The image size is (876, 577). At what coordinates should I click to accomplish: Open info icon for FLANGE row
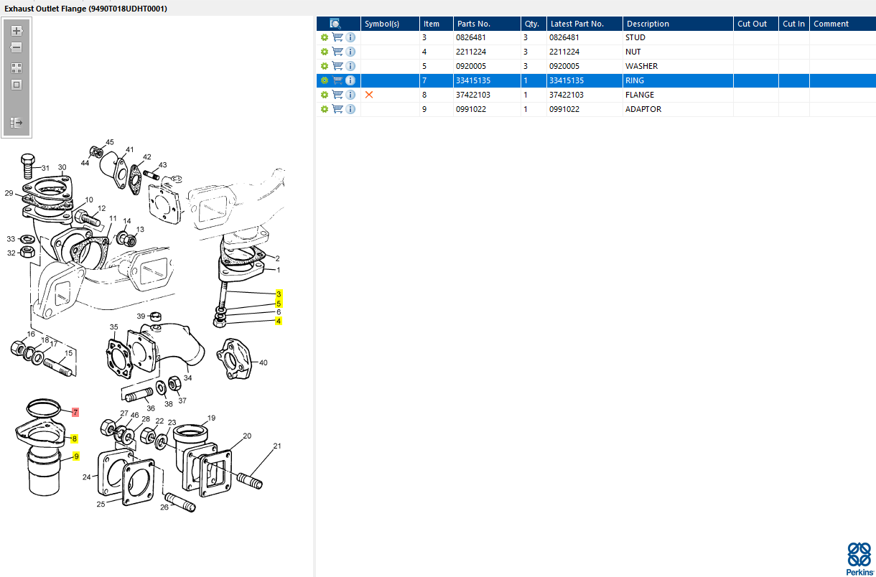(350, 95)
